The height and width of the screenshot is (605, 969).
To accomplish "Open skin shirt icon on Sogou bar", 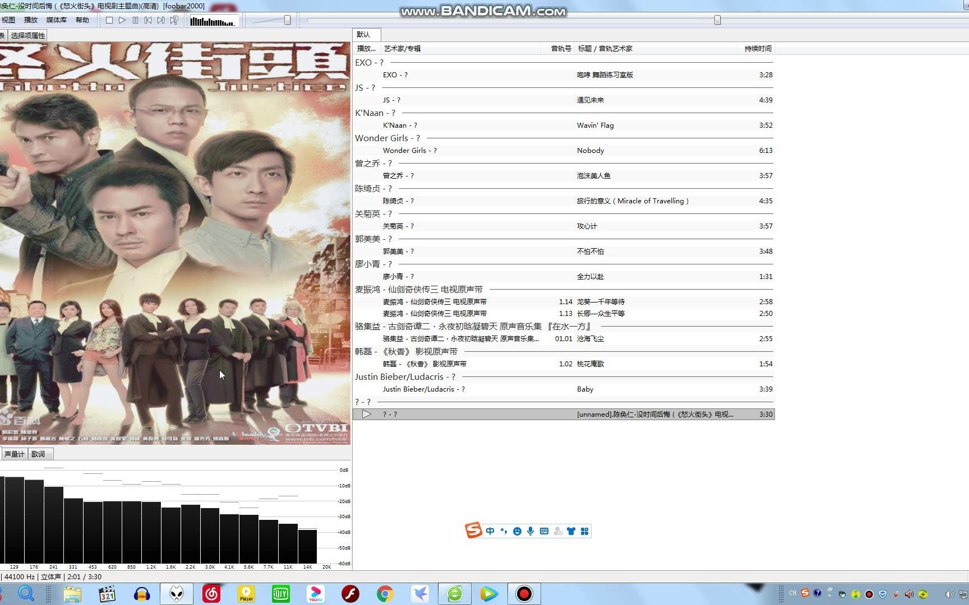I will [x=571, y=531].
